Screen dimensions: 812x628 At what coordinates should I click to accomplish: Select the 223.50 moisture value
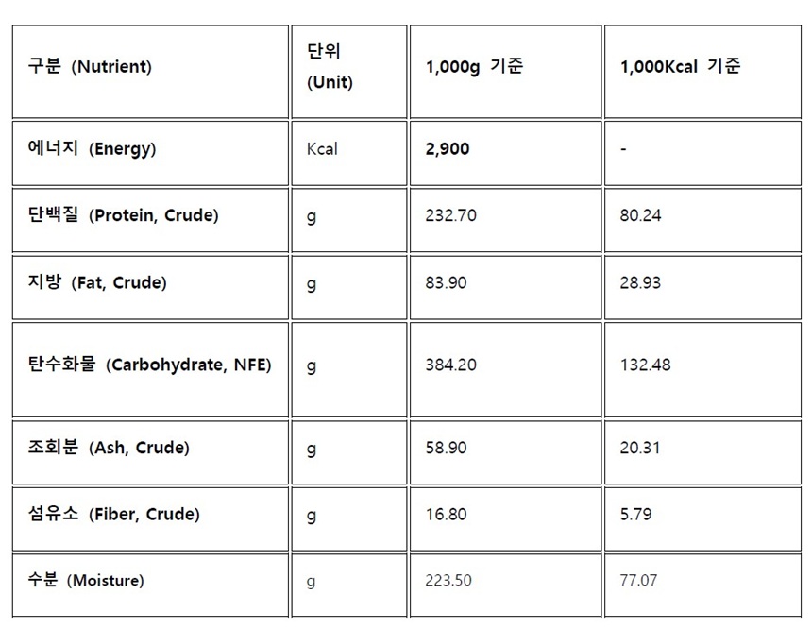tap(449, 581)
